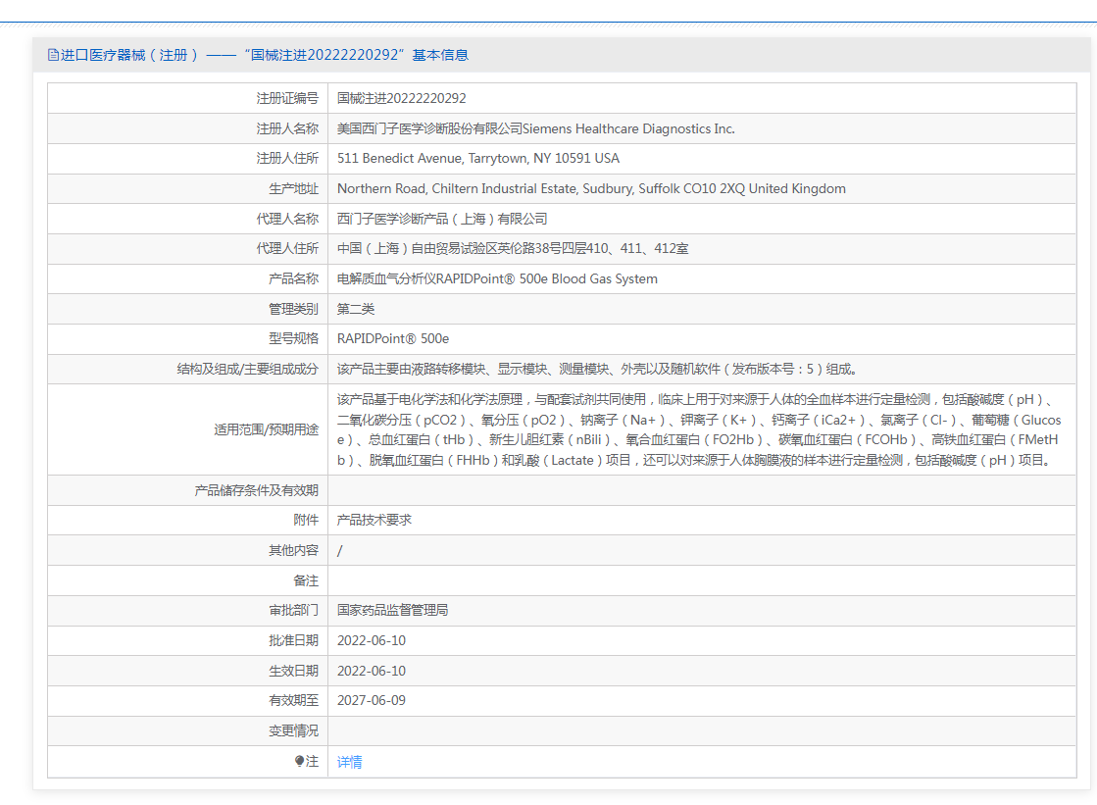Click production address Northern Road, Chiltern Industrial Estate
The width and height of the screenshot is (1097, 805).
(591, 189)
